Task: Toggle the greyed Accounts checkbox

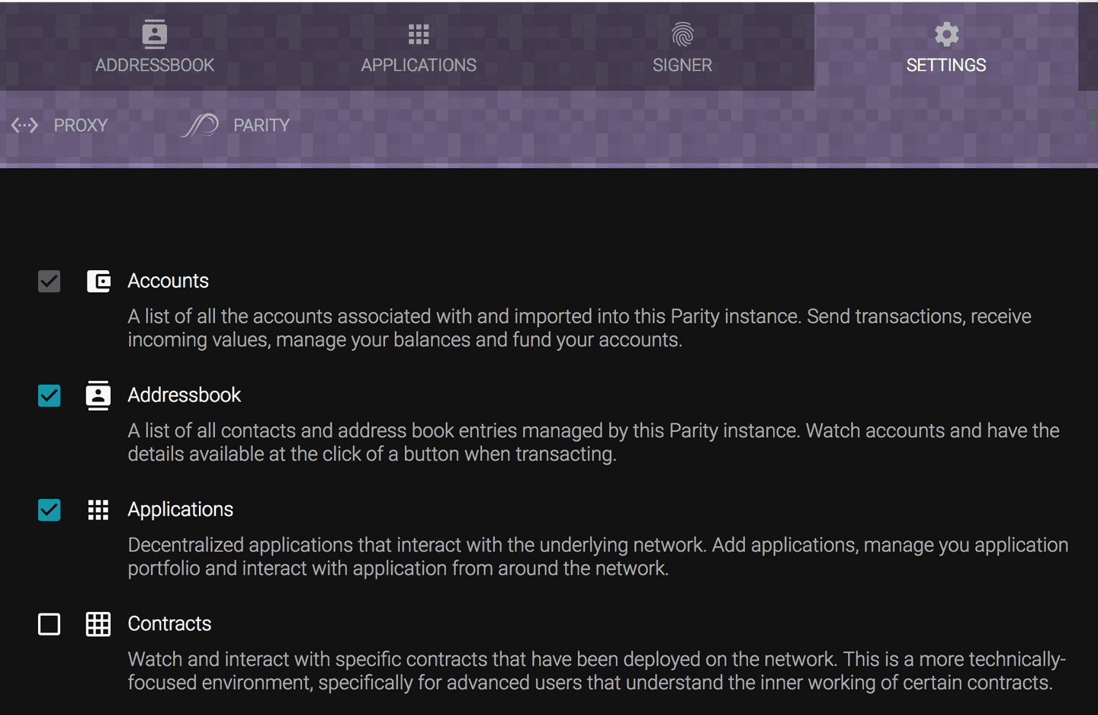Action: click(x=50, y=281)
